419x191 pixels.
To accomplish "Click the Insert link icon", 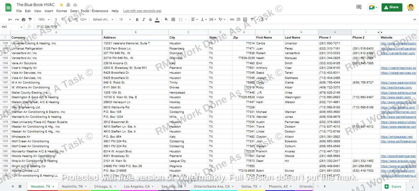I will [232, 20].
